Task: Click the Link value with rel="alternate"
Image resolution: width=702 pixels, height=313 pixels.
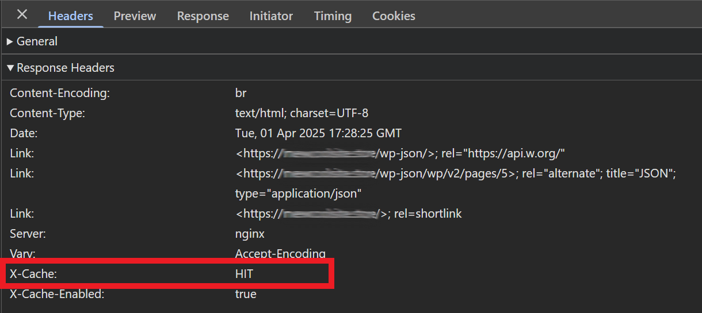Action: 455,173
